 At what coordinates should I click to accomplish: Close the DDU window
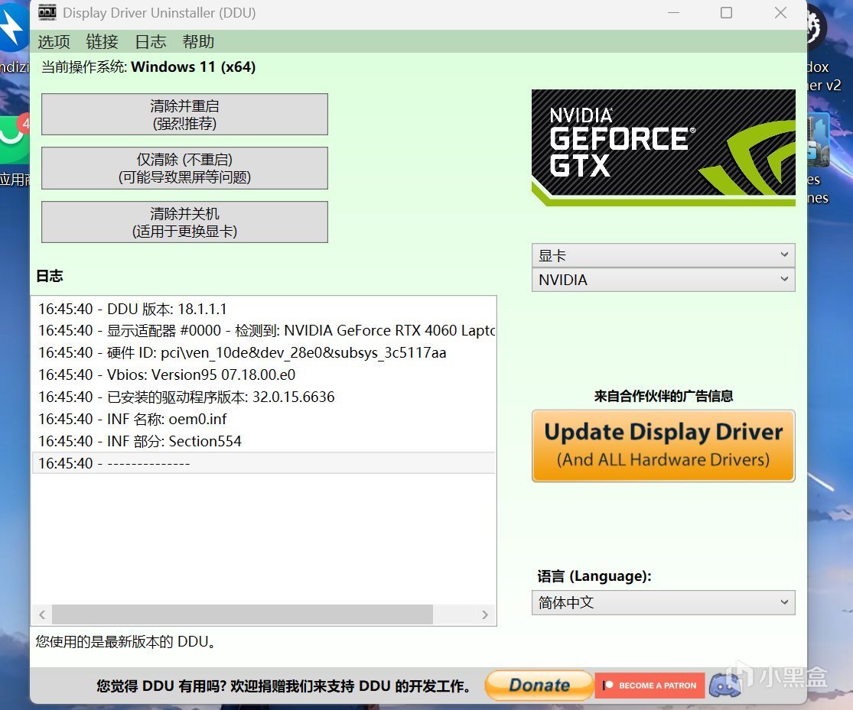coord(780,12)
